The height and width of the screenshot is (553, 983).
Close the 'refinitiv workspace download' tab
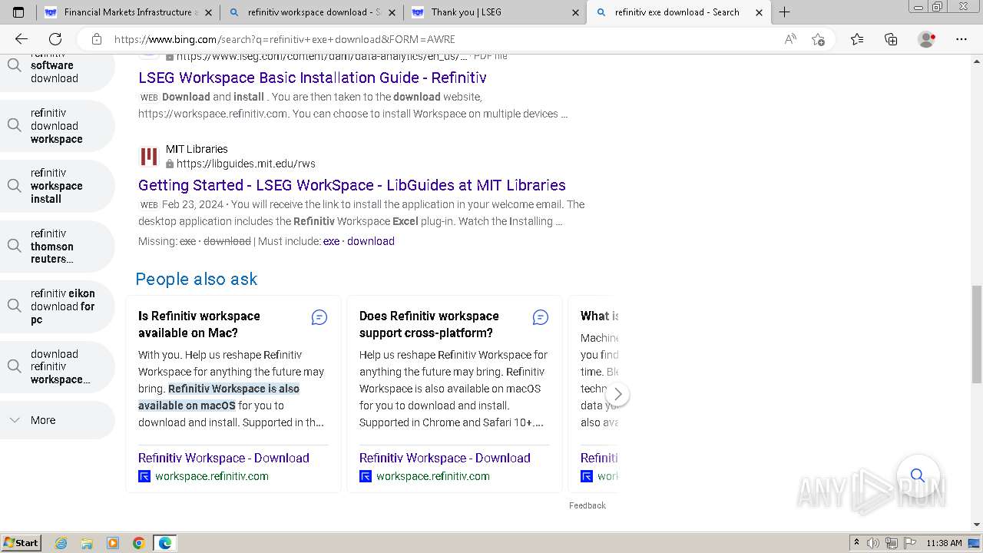[x=392, y=12]
